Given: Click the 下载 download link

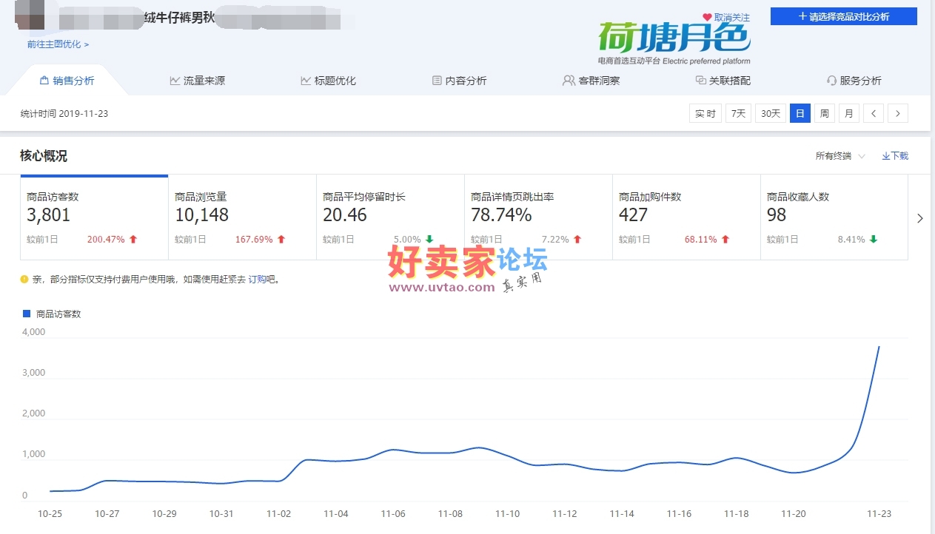Looking at the screenshot, I should 895,156.
